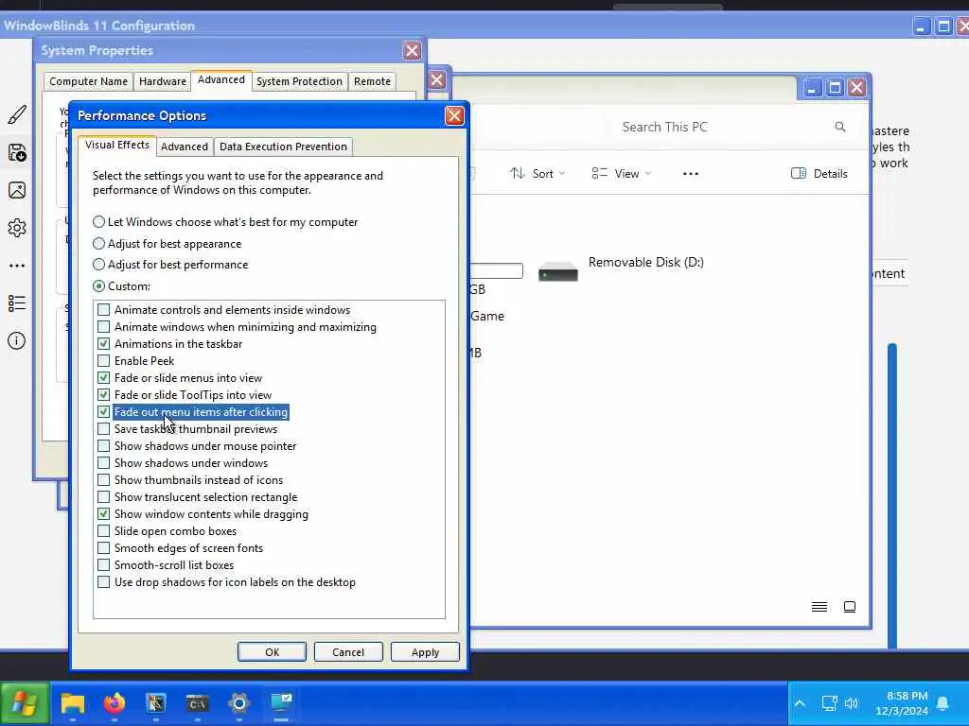Check Show translucent selection rectangle
Image resolution: width=969 pixels, height=726 pixels.
pyautogui.click(x=104, y=497)
